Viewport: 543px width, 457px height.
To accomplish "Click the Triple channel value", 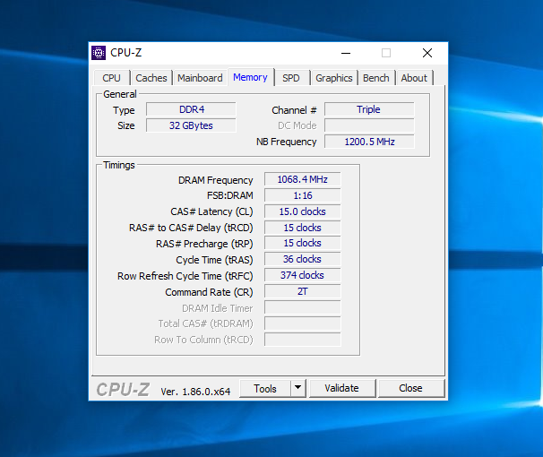I will (x=369, y=109).
